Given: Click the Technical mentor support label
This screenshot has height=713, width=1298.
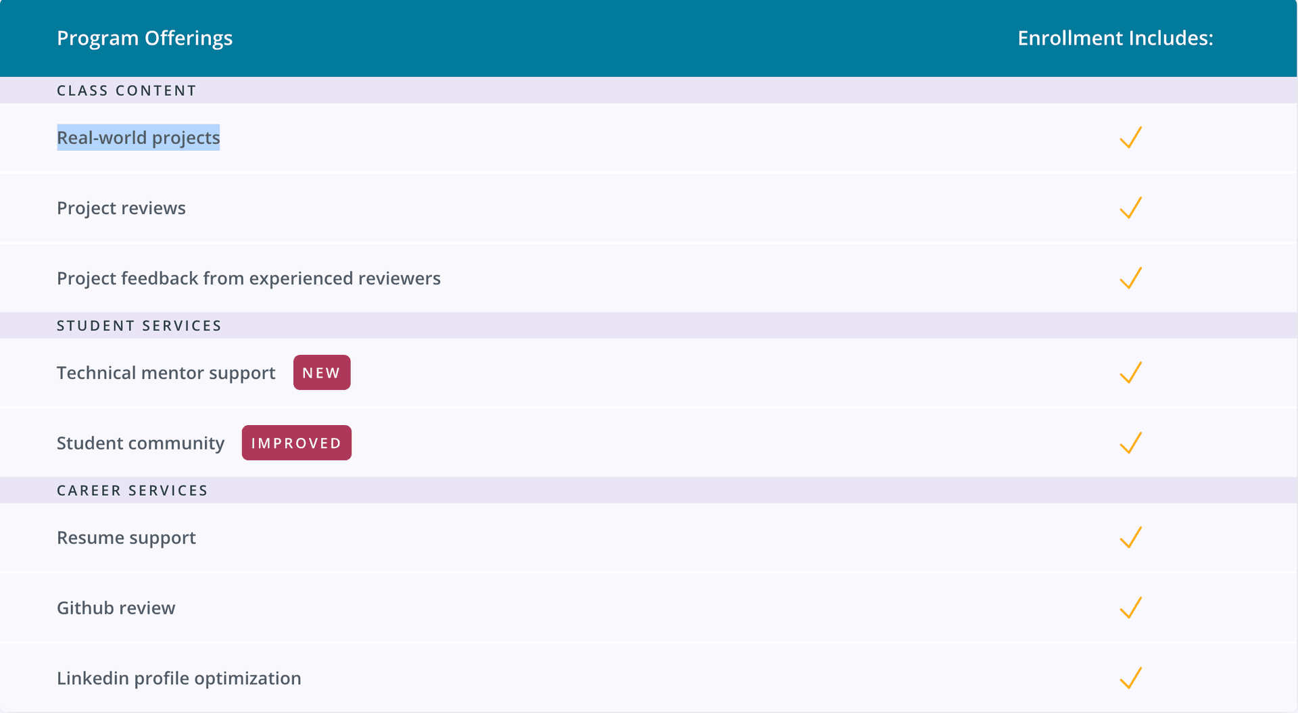Looking at the screenshot, I should [166, 373].
